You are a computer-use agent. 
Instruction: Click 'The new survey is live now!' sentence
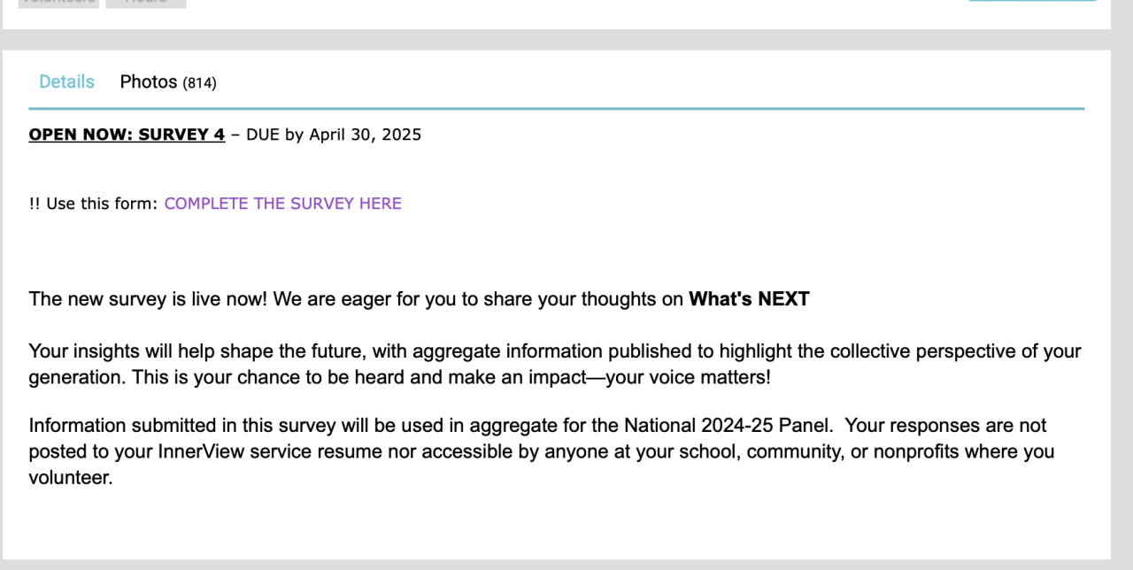pyautogui.click(x=148, y=299)
